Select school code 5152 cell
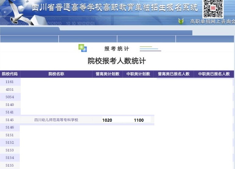 [x=10, y=142]
